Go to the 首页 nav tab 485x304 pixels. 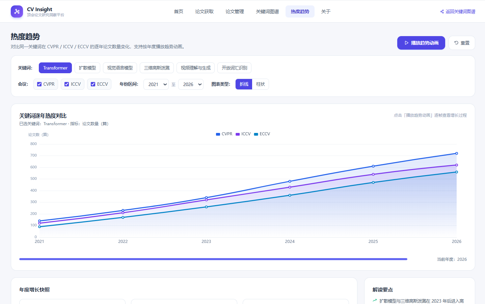179,11
